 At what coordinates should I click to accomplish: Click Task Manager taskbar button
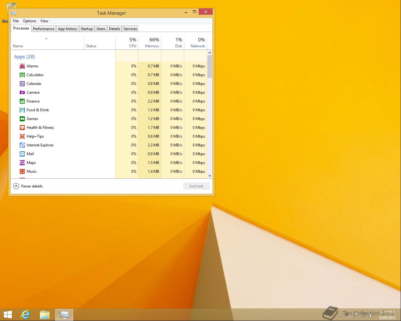(x=64, y=315)
